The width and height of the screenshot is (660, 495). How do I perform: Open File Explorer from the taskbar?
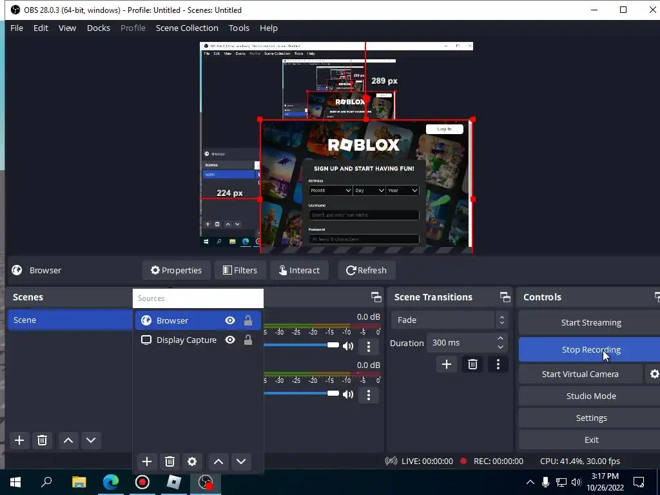click(79, 482)
